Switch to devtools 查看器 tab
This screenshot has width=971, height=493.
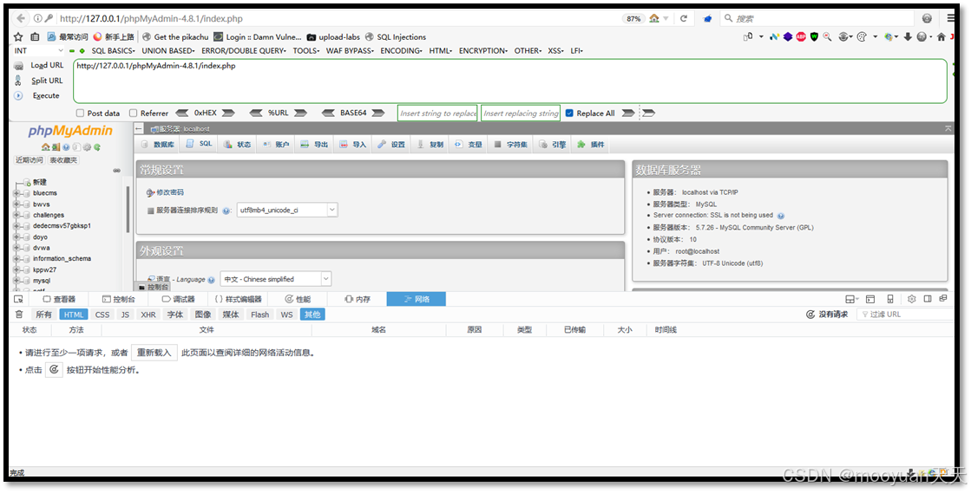59,299
